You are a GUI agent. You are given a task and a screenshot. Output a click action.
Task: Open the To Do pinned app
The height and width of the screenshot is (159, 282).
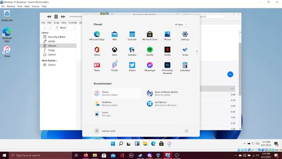(x=185, y=51)
